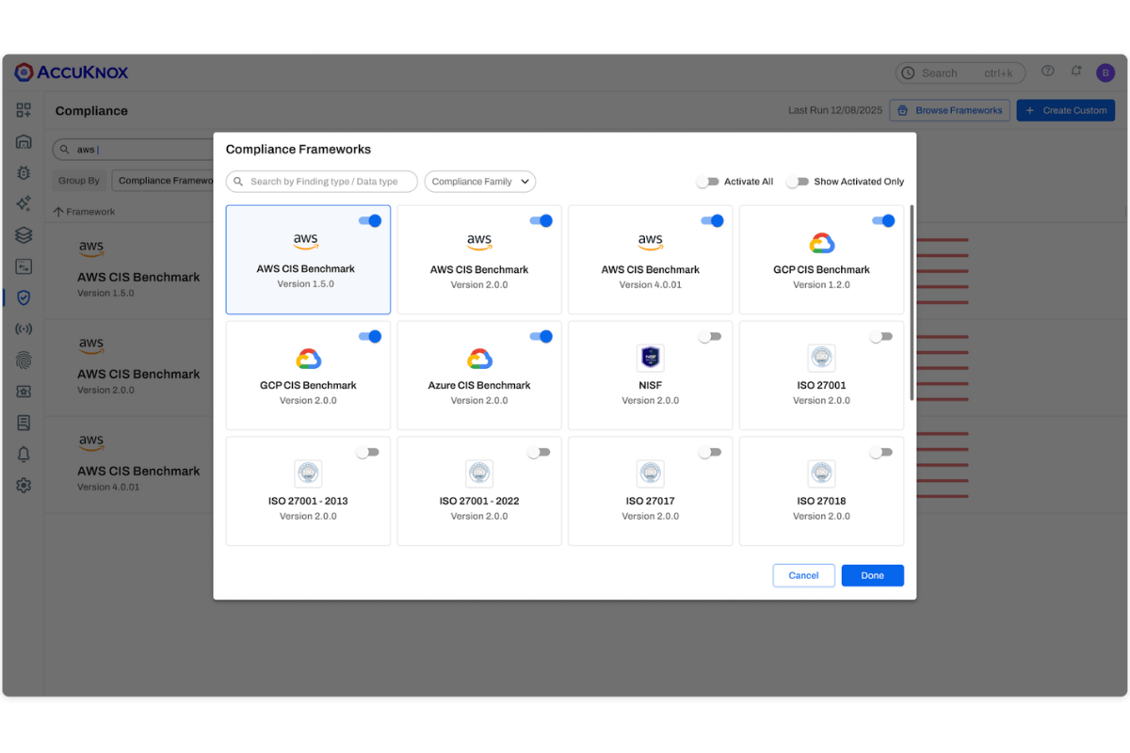This screenshot has width=1130, height=753.
Task: Click Done to confirm framework selection
Action: click(872, 575)
